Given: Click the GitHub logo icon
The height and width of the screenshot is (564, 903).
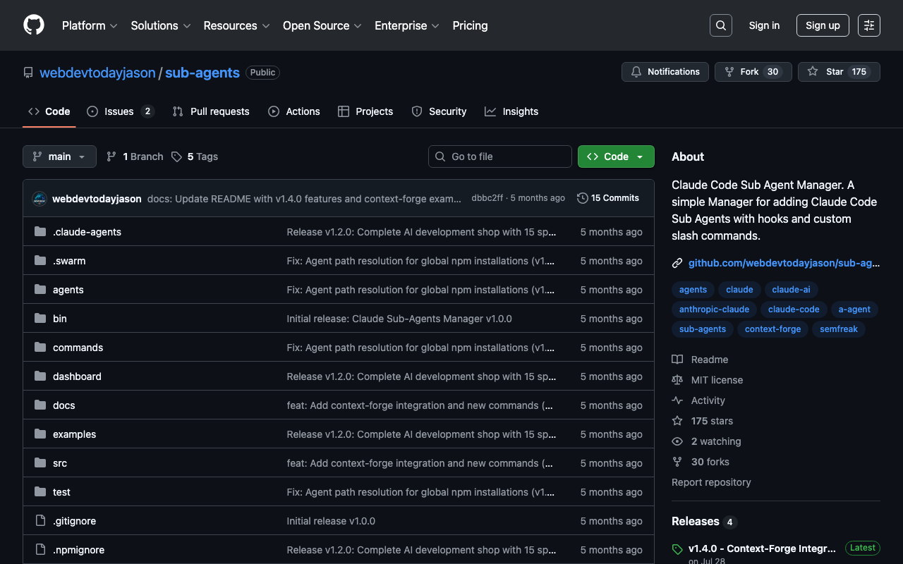Looking at the screenshot, I should (34, 25).
